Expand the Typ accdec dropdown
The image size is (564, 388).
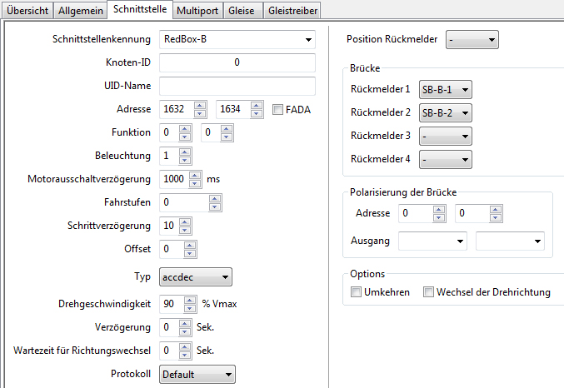224,276
